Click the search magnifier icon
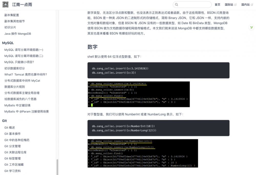The width and height of the screenshot is (256, 175). click(177, 5)
